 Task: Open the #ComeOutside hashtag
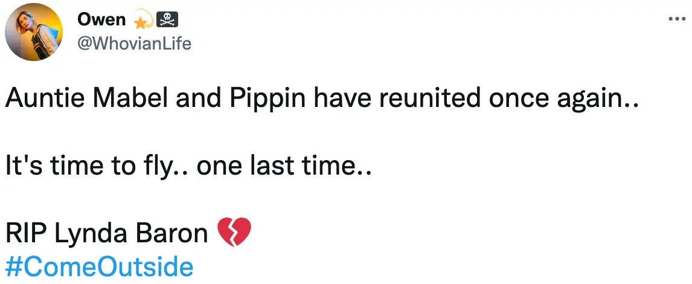[x=99, y=266]
